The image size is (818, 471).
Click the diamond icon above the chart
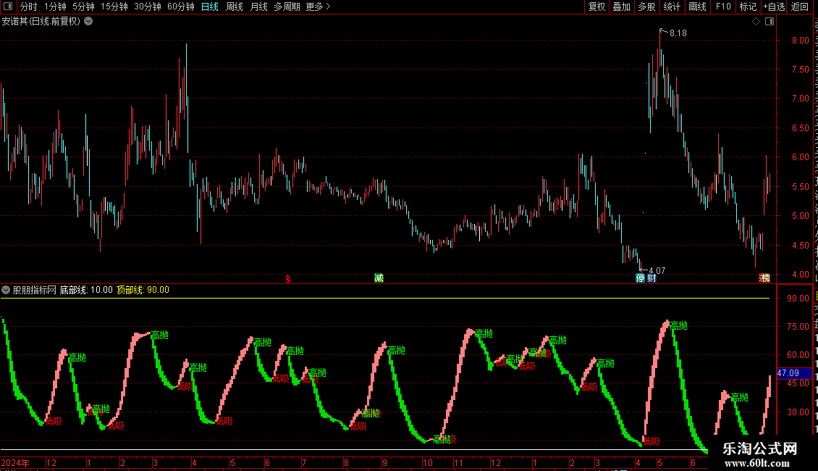tap(756, 22)
